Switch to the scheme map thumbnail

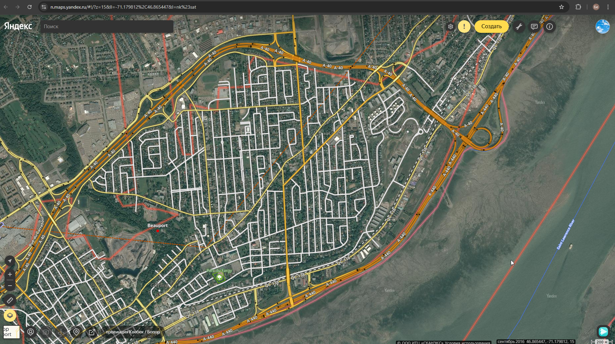click(x=11, y=332)
